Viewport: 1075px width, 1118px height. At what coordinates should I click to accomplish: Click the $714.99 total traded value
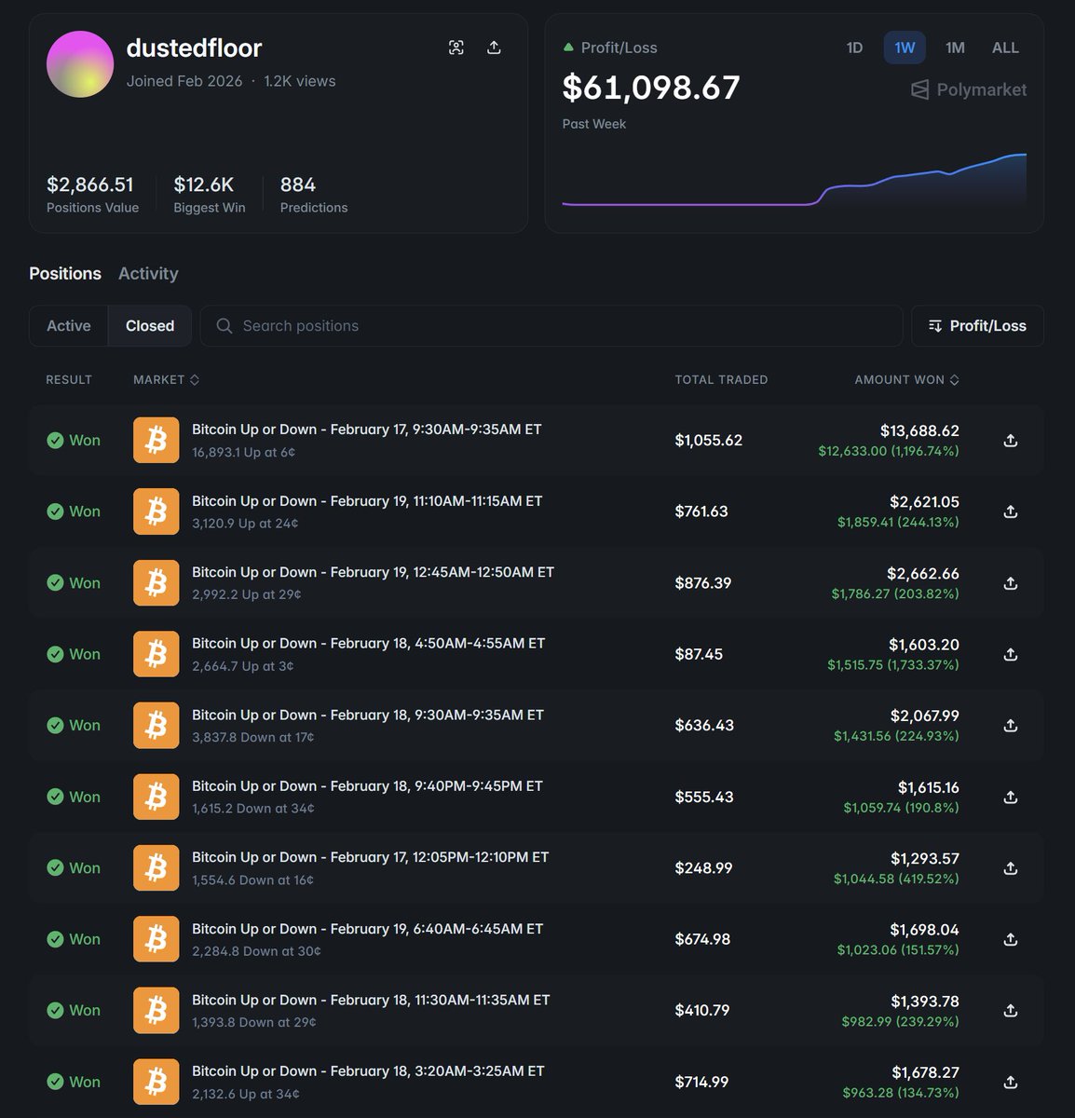pyautogui.click(x=702, y=1082)
